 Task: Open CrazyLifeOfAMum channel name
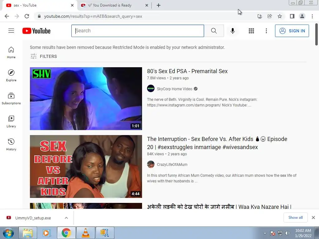tap(172, 164)
